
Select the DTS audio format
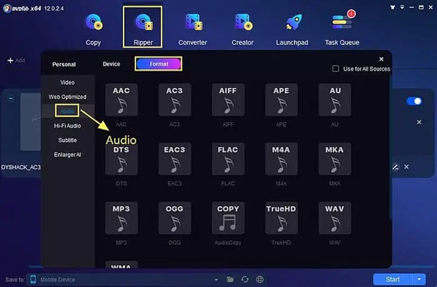121,159
